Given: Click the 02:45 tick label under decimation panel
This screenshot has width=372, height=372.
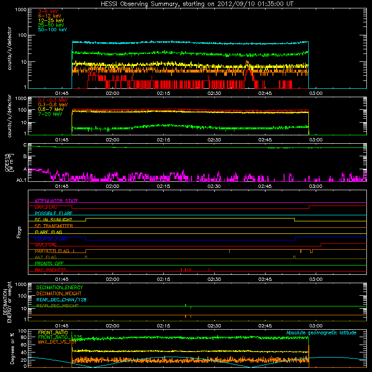Looking at the screenshot, I should pos(265,326).
